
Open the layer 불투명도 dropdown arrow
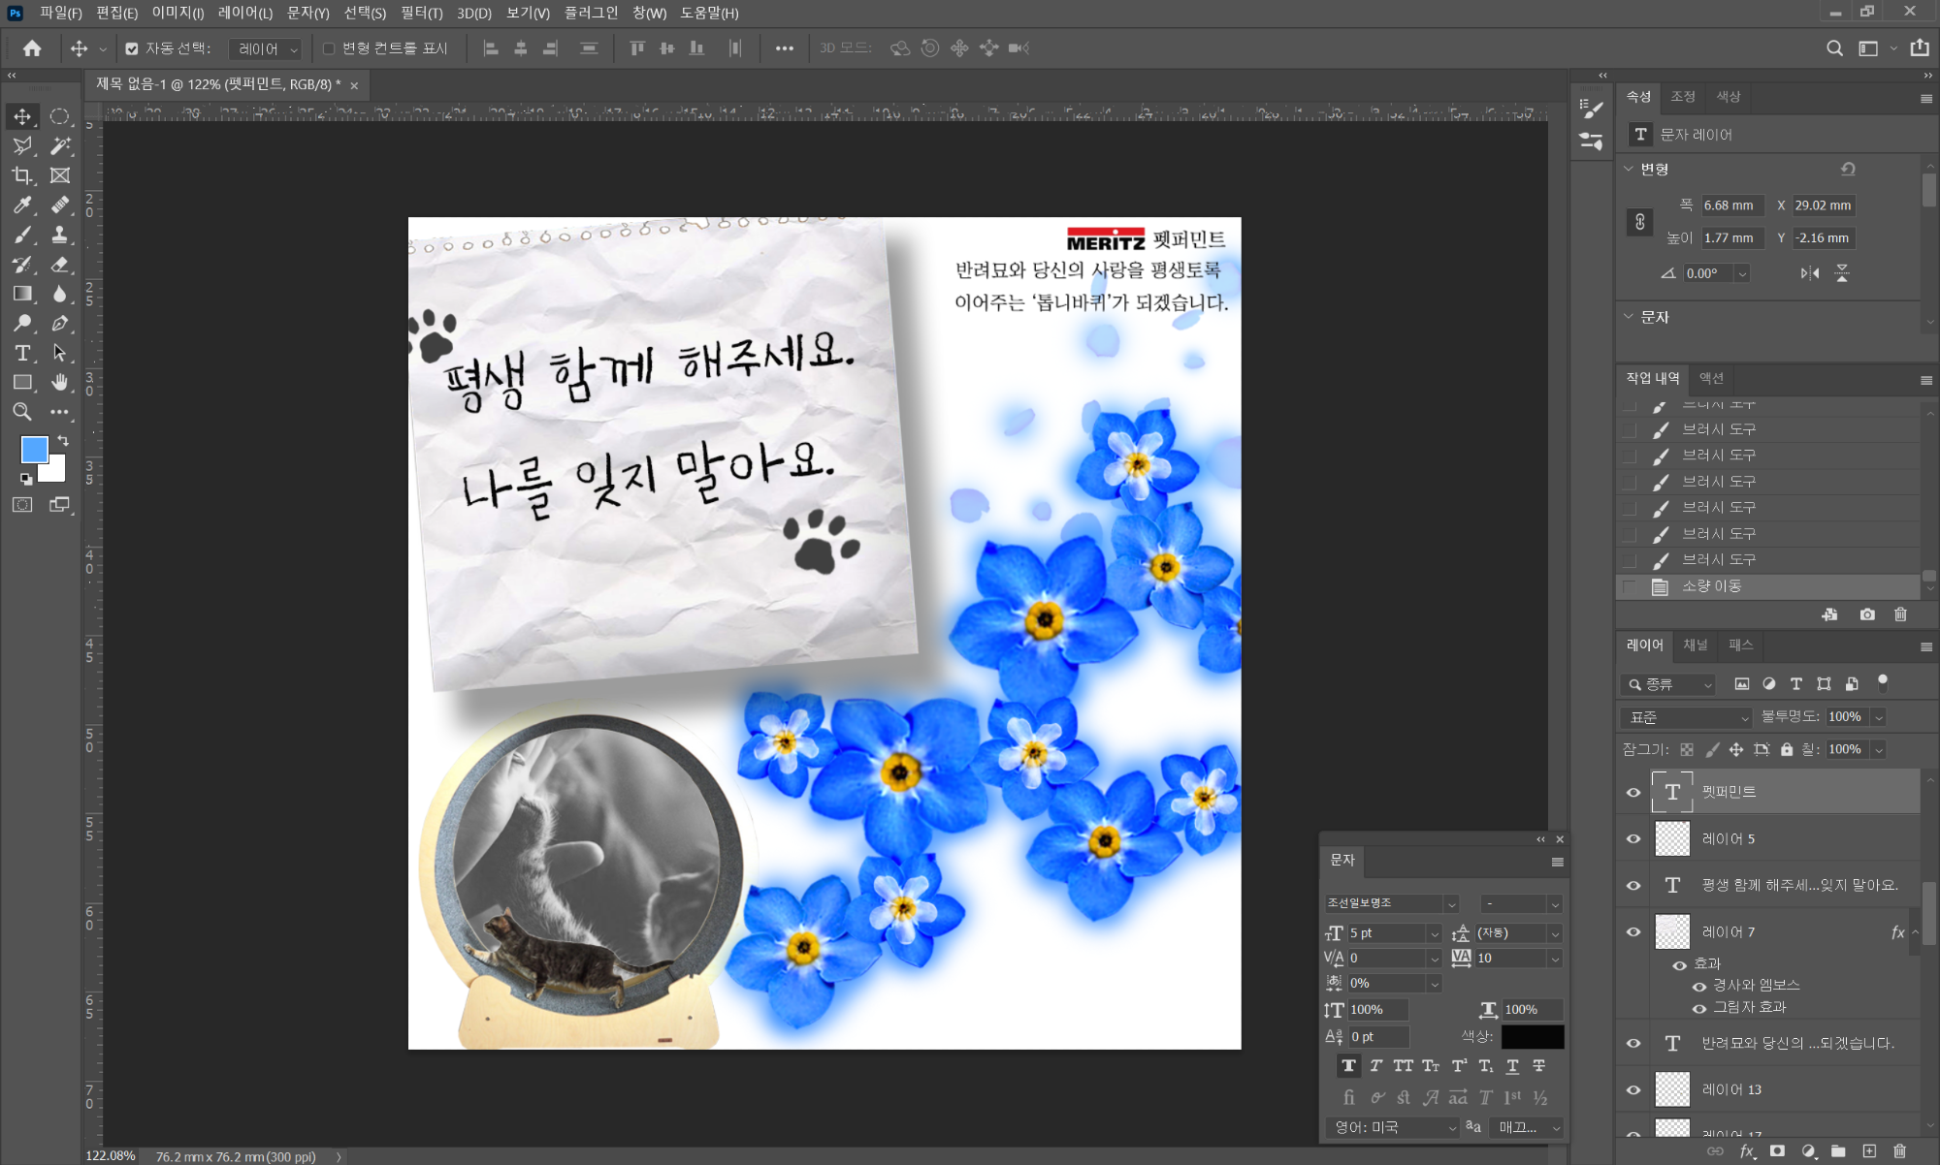1879,717
